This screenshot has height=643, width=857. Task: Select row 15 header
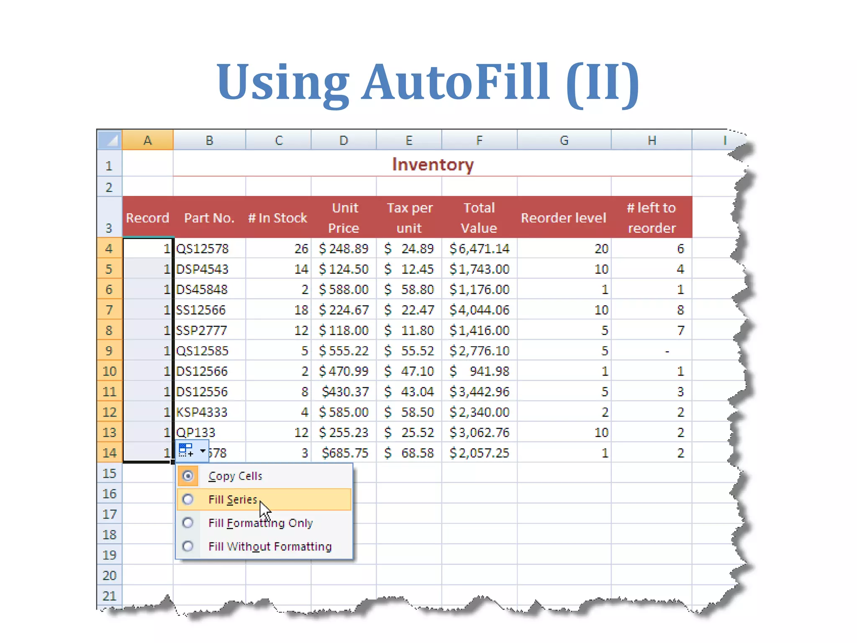click(110, 473)
